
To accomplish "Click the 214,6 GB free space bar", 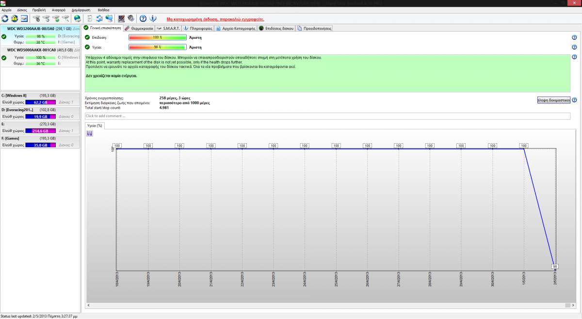I will 41,131.
